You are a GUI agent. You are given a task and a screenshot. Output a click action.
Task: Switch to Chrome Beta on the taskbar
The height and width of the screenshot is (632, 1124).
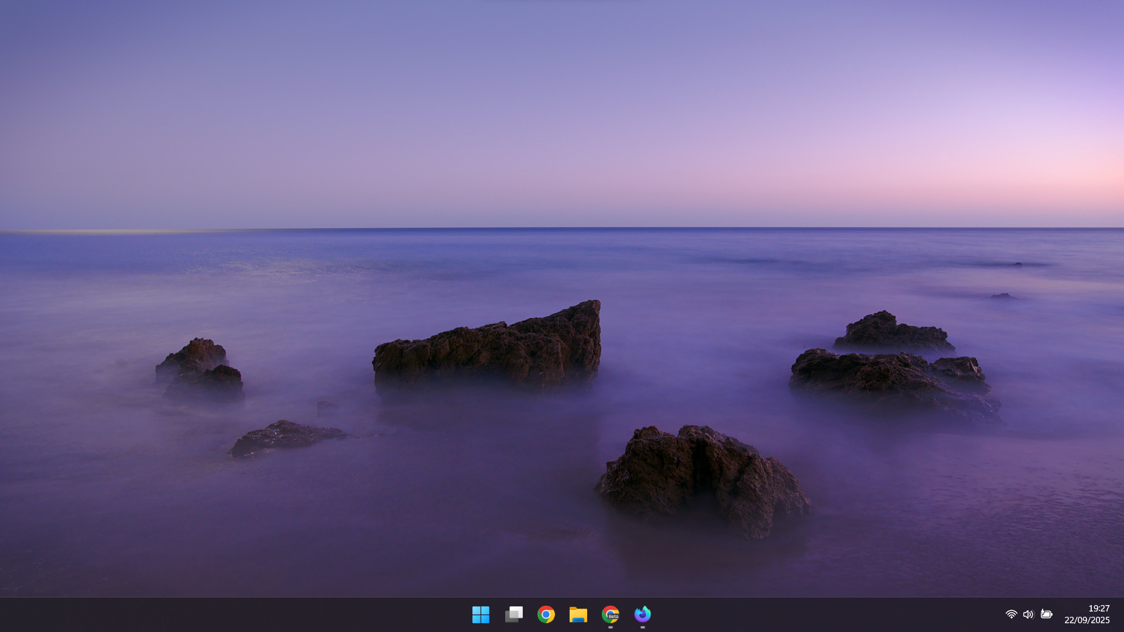(610, 614)
